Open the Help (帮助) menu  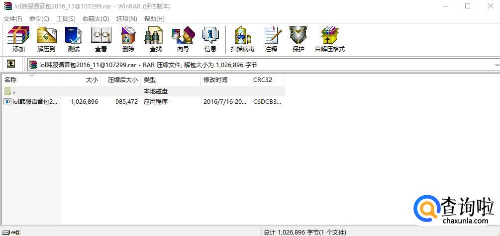154,19
